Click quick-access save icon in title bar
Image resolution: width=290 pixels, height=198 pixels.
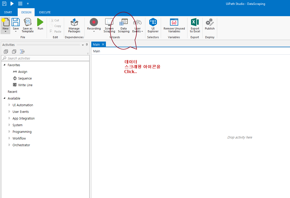point(4,4)
